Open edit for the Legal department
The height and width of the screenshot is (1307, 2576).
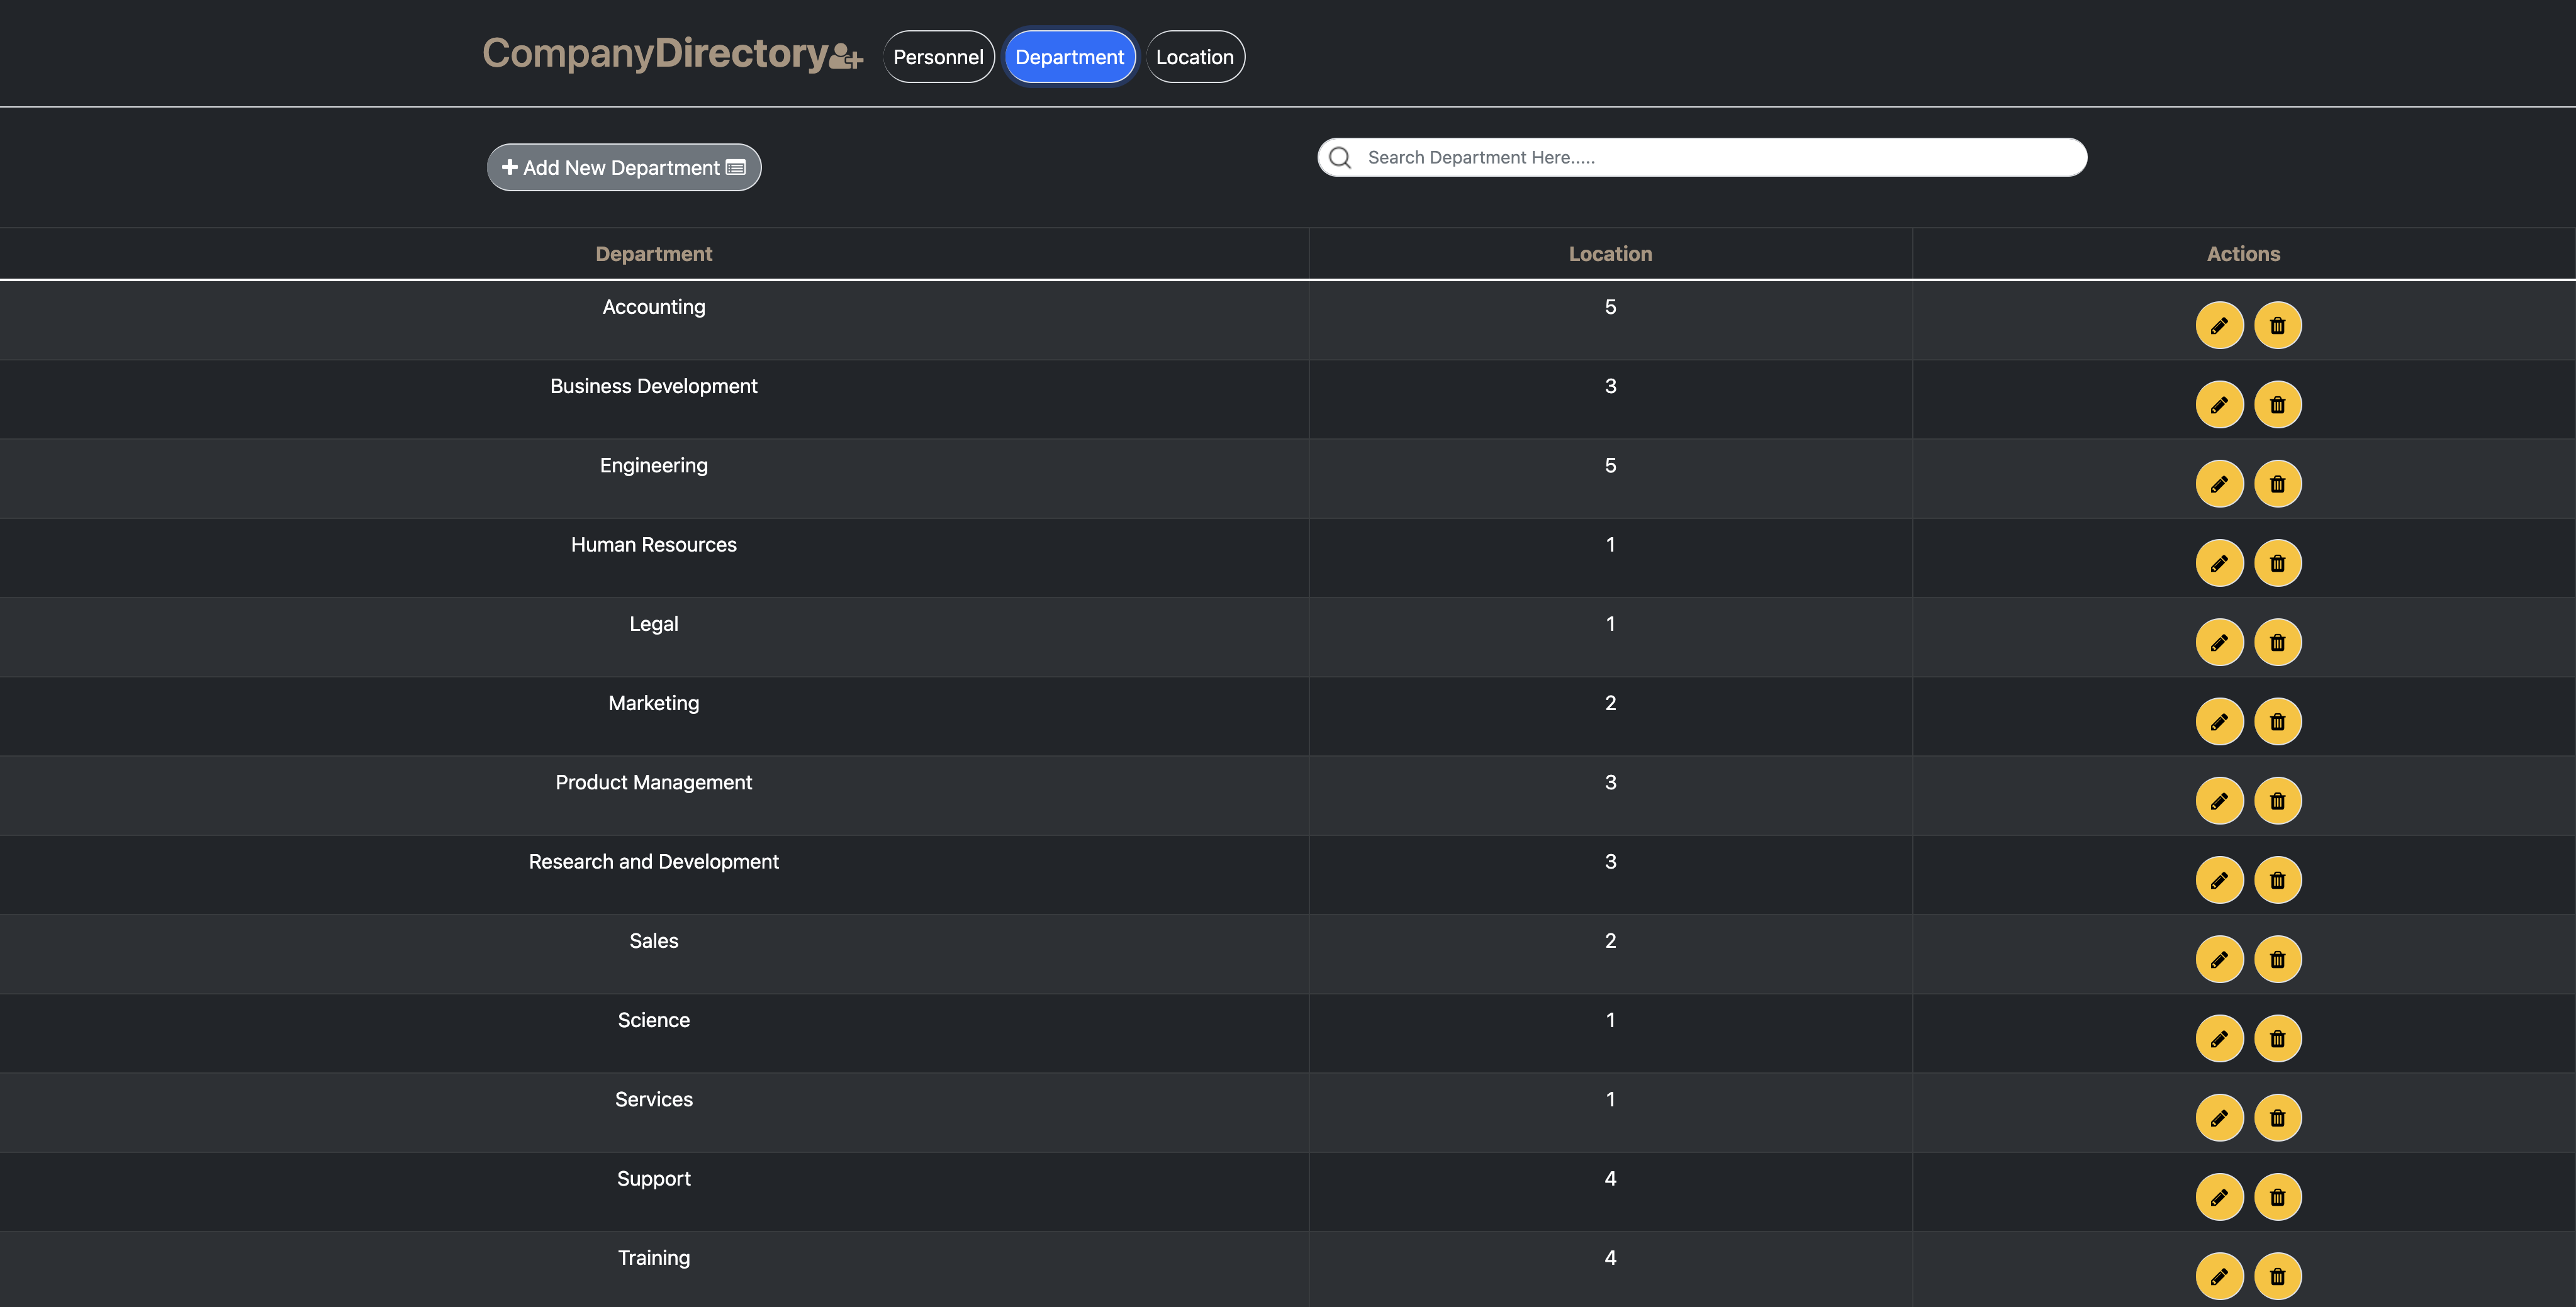pyautogui.click(x=2219, y=643)
